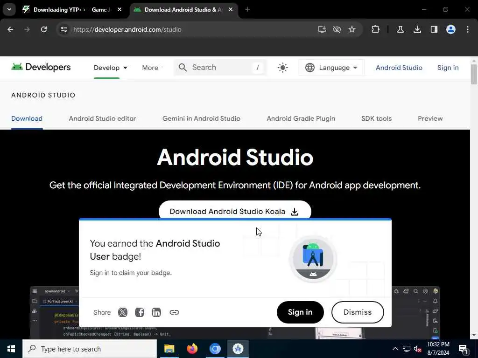478x358 pixels.
Task: Bookmark this page with the star icon
Action: [352, 29]
